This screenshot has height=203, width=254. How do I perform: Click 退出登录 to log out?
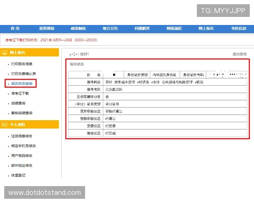click(x=240, y=54)
